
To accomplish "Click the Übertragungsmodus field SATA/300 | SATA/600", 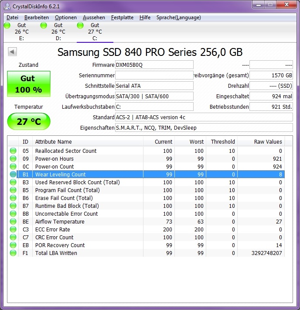I will (154, 96).
